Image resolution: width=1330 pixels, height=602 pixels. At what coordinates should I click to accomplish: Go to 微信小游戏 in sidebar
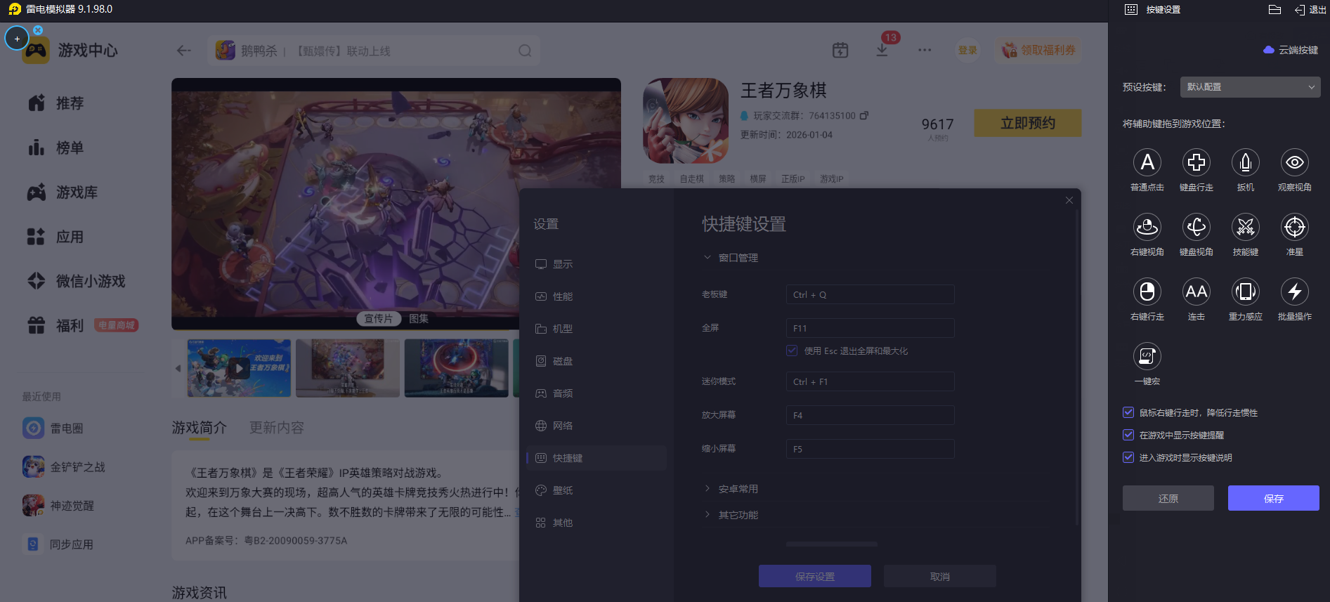point(76,281)
